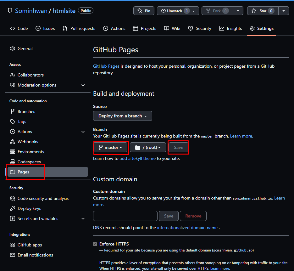This screenshot has width=294, height=271.
Task: Click the GitHub Pages link in description
Action: tap(106, 66)
